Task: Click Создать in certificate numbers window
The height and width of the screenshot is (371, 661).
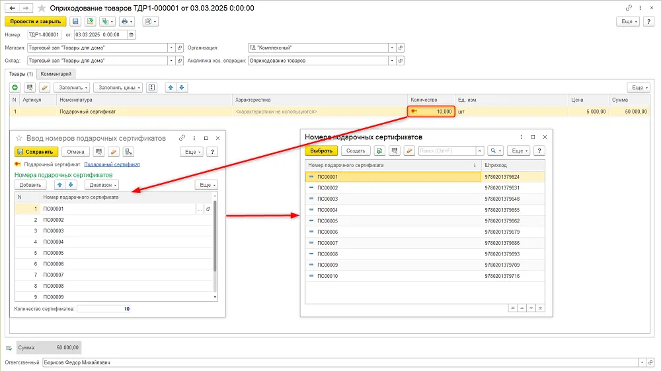Action: pyautogui.click(x=356, y=151)
